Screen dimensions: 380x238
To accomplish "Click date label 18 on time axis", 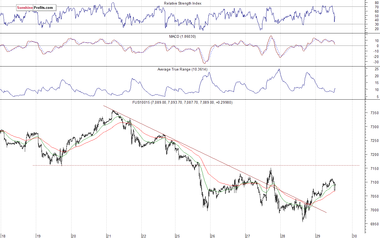I will tap(3, 236).
